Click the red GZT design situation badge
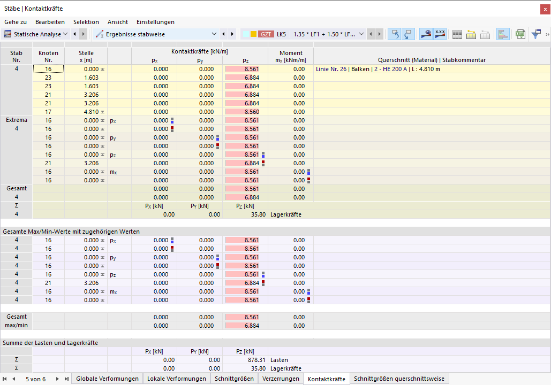Viewport: 551px width, 385px height. [x=266, y=34]
